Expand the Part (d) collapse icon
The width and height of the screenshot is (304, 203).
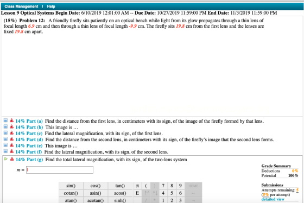pyautogui.click(x=5, y=139)
